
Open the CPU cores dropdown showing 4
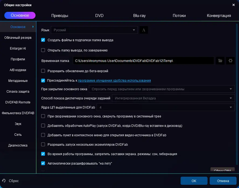pyautogui.click(x=166, y=107)
